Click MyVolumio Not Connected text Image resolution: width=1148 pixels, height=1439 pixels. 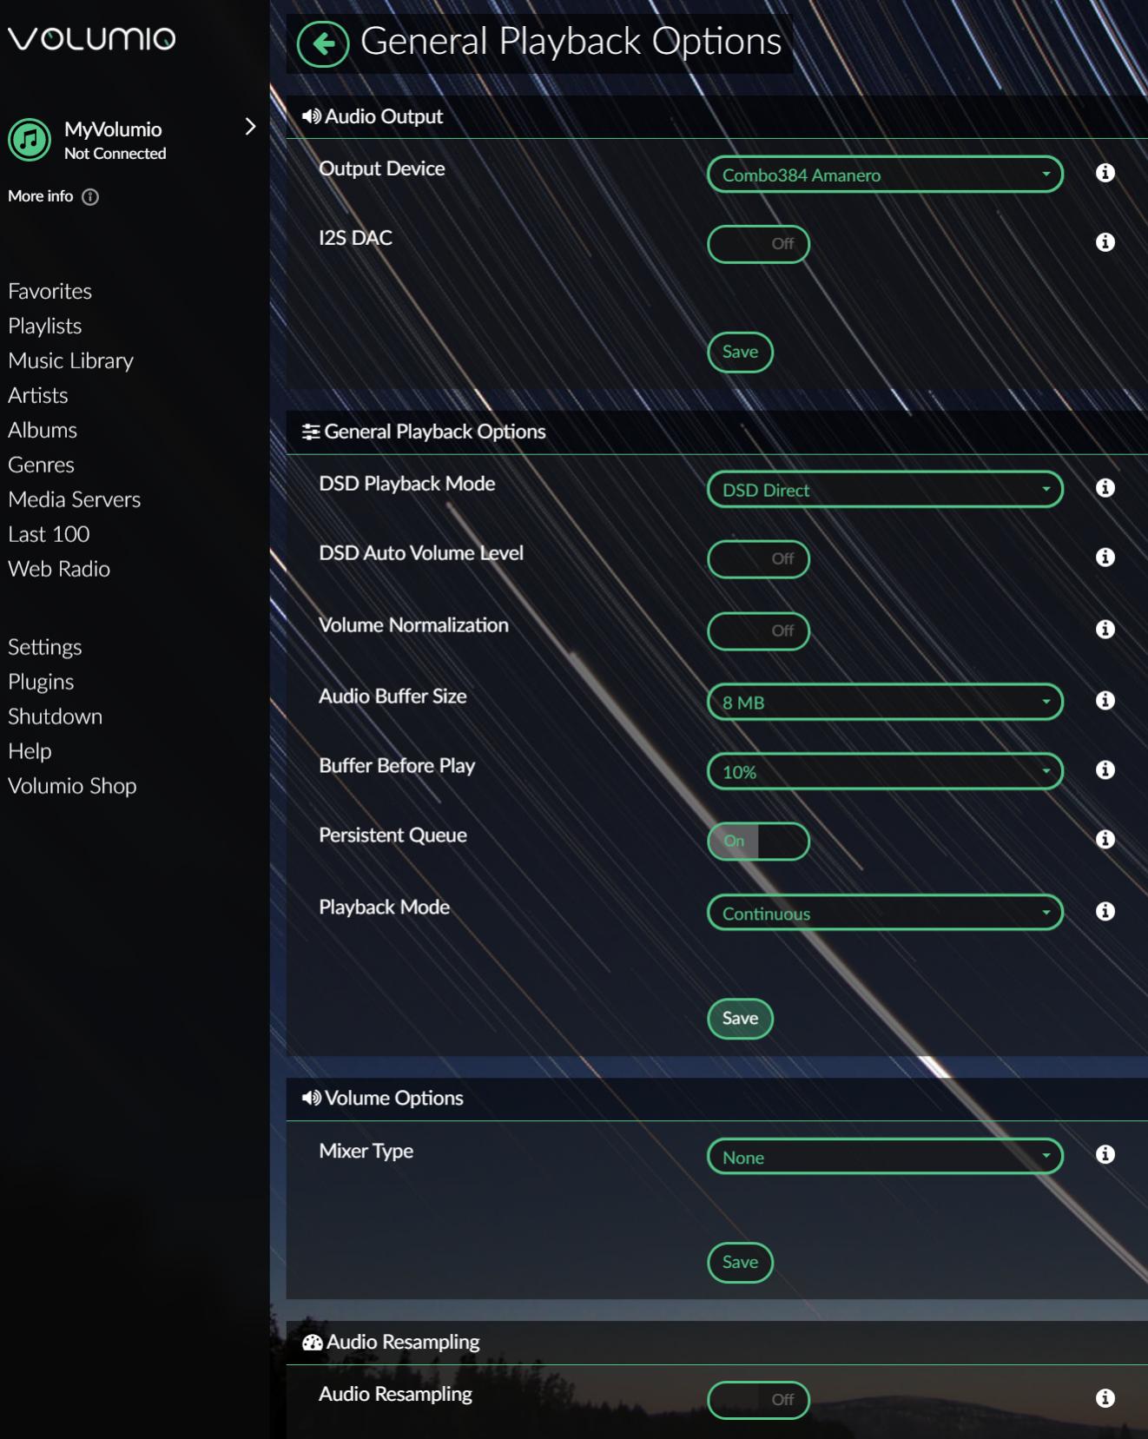click(x=115, y=141)
